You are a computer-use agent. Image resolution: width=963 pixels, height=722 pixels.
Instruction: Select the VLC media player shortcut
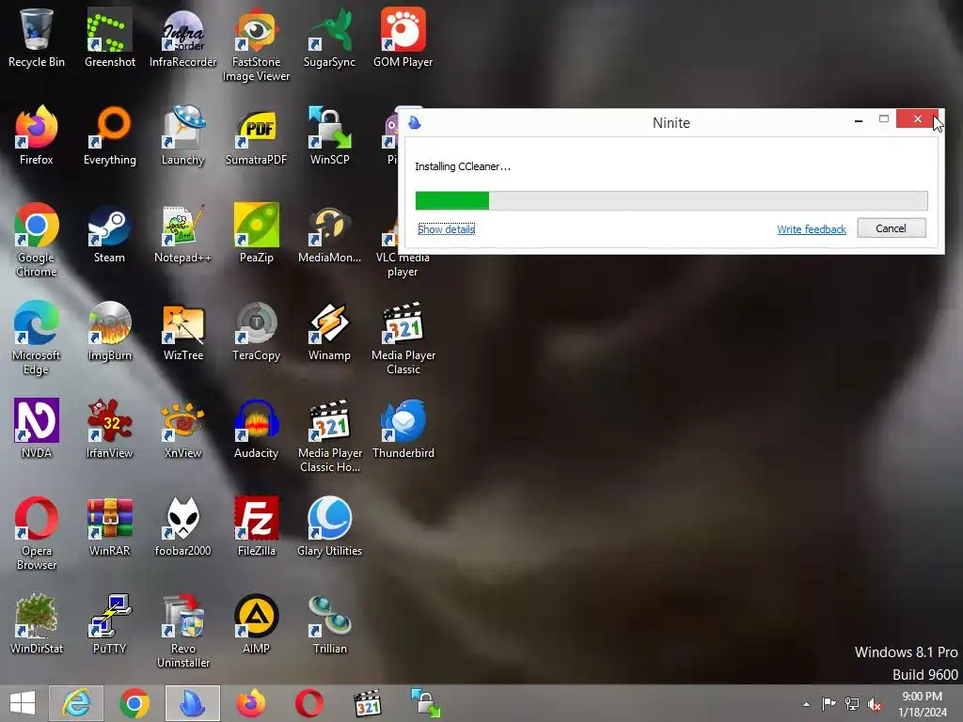coord(403,264)
